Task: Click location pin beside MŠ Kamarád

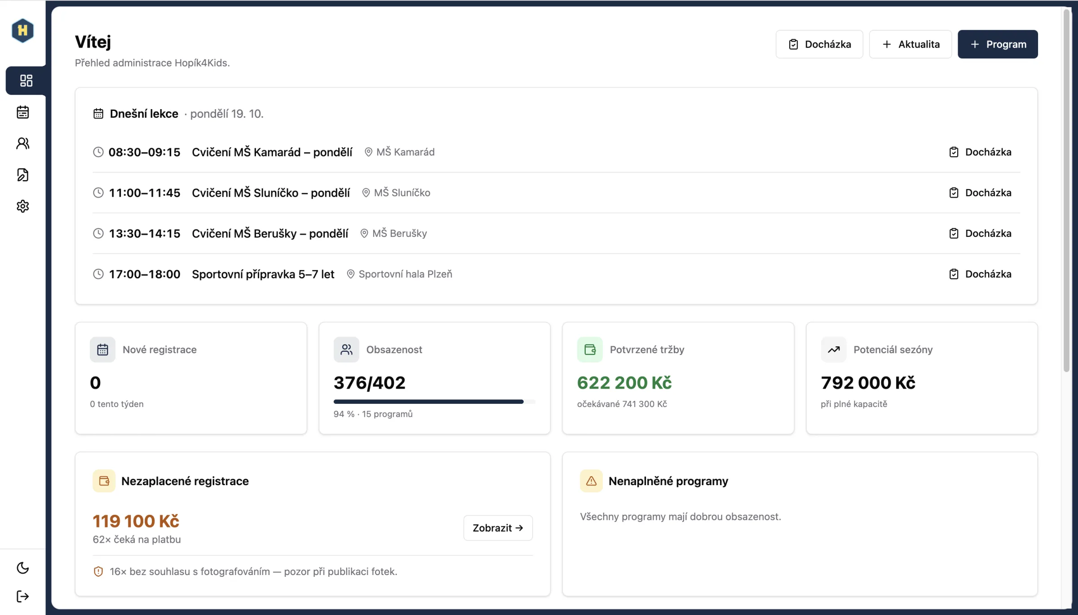Action: coord(368,152)
